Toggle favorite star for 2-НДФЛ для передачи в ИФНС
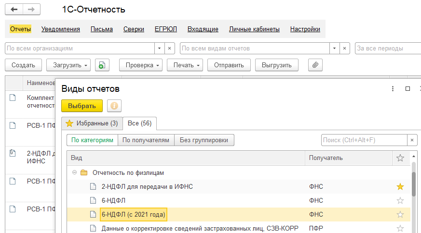This screenshot has width=421, height=233. (x=400, y=187)
